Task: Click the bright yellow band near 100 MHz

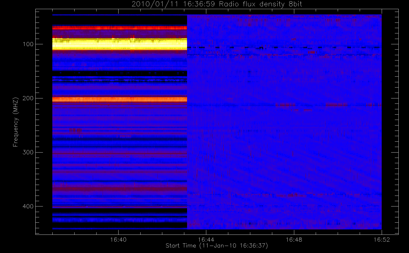Action: click(x=120, y=44)
